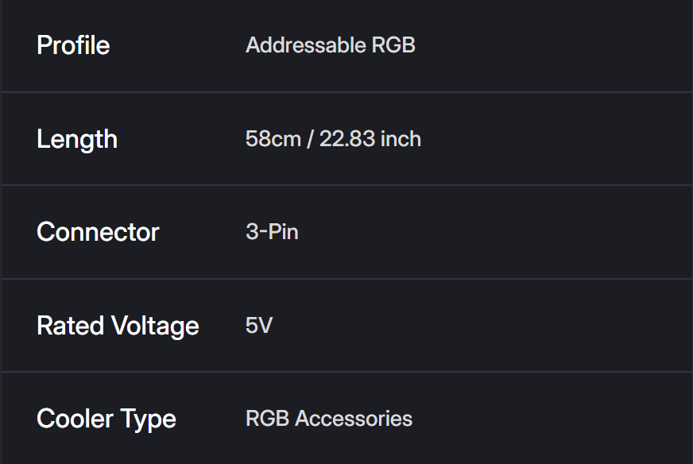Viewport: 693px width, 464px height.
Task: Select the 5V voltage value
Action: (259, 326)
